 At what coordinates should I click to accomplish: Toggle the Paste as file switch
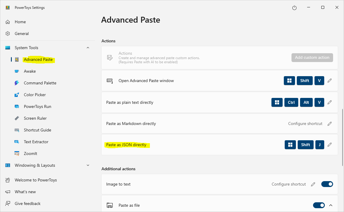[x=319, y=205]
